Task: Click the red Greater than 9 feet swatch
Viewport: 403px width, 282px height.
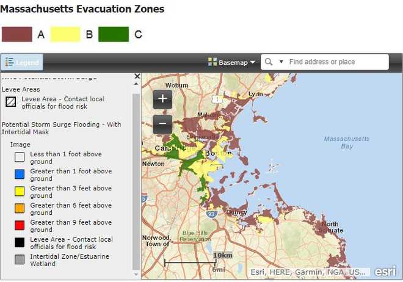Action: click(20, 226)
